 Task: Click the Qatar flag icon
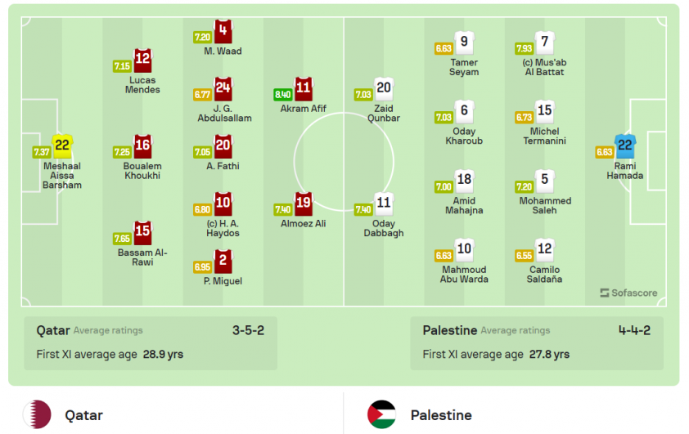pos(37,414)
